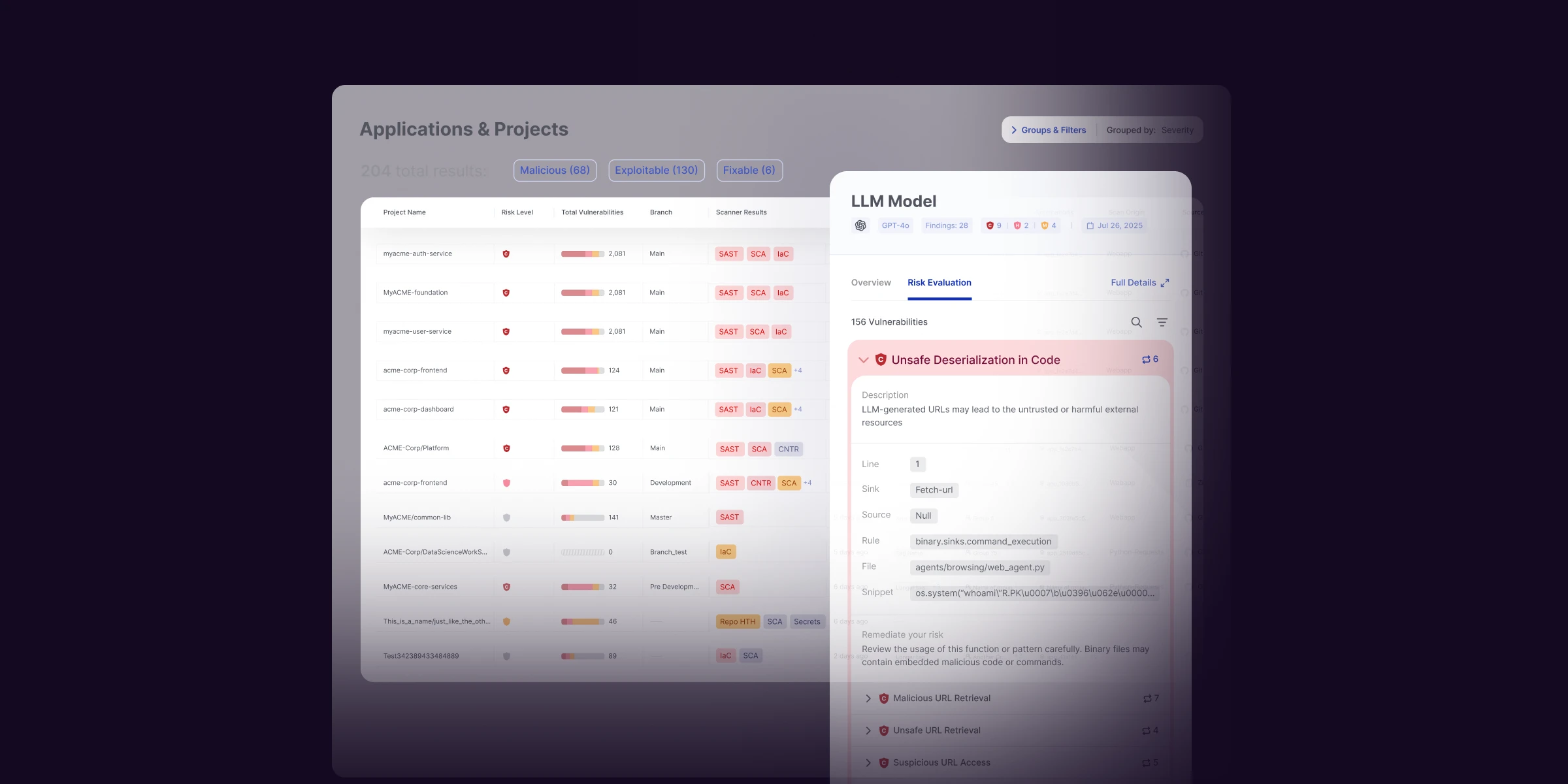The width and height of the screenshot is (1568, 784).
Task: Click risk level shield for MyACME-core-services
Action: 506,587
